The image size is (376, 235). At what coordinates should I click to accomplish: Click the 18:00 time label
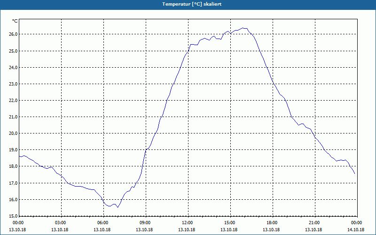pos(273,223)
